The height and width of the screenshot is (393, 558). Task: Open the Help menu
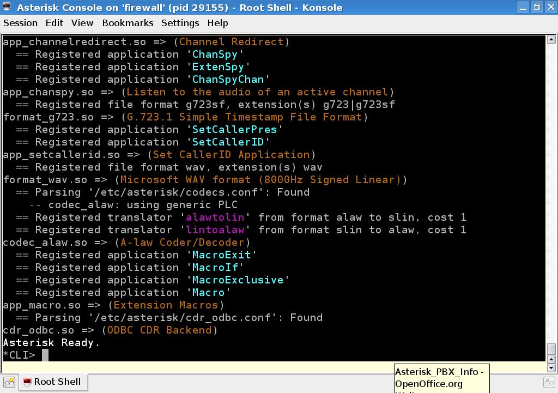coord(217,23)
